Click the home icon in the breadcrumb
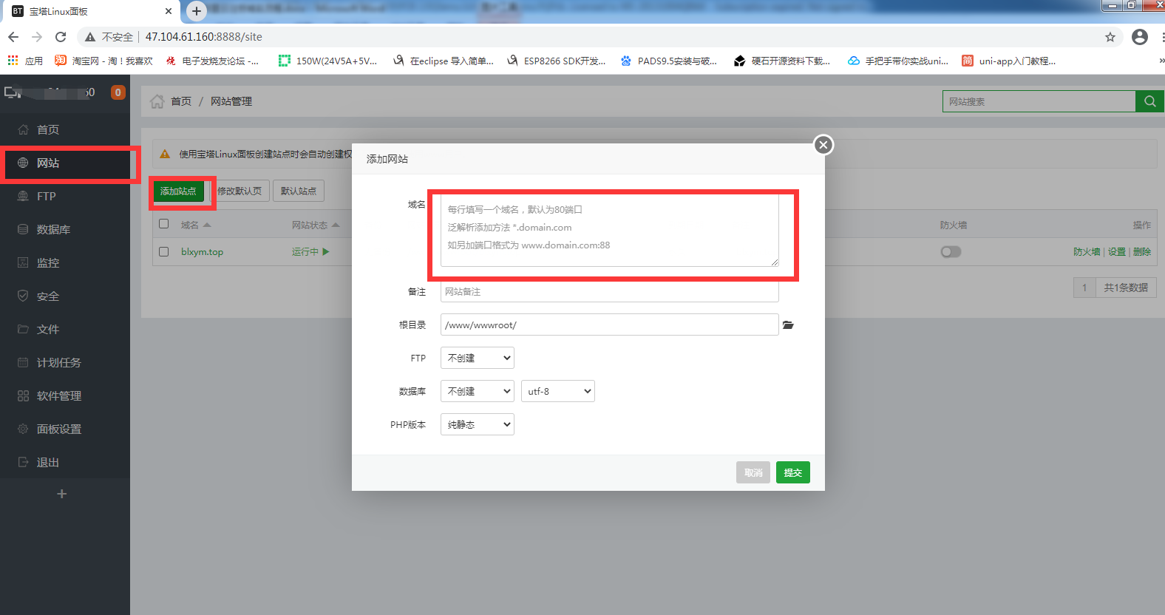Screen dimensions: 1165x615 tap(157, 101)
